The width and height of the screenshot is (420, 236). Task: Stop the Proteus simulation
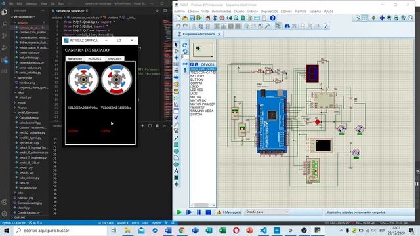209,212
